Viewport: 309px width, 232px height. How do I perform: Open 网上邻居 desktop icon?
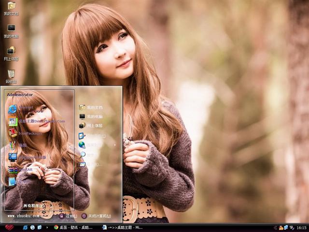pos(11,54)
